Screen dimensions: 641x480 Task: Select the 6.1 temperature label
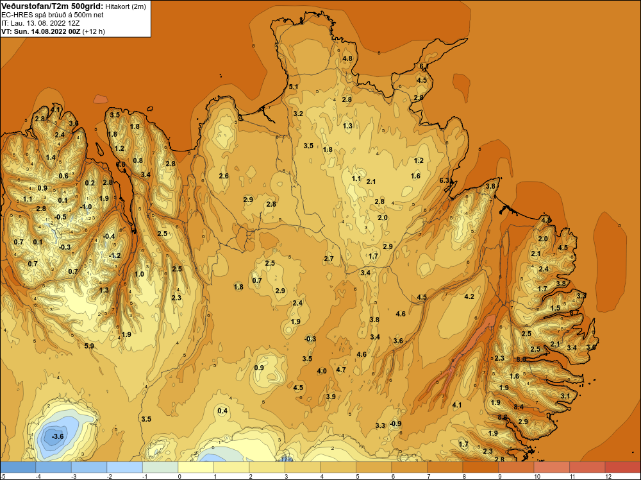(424, 66)
